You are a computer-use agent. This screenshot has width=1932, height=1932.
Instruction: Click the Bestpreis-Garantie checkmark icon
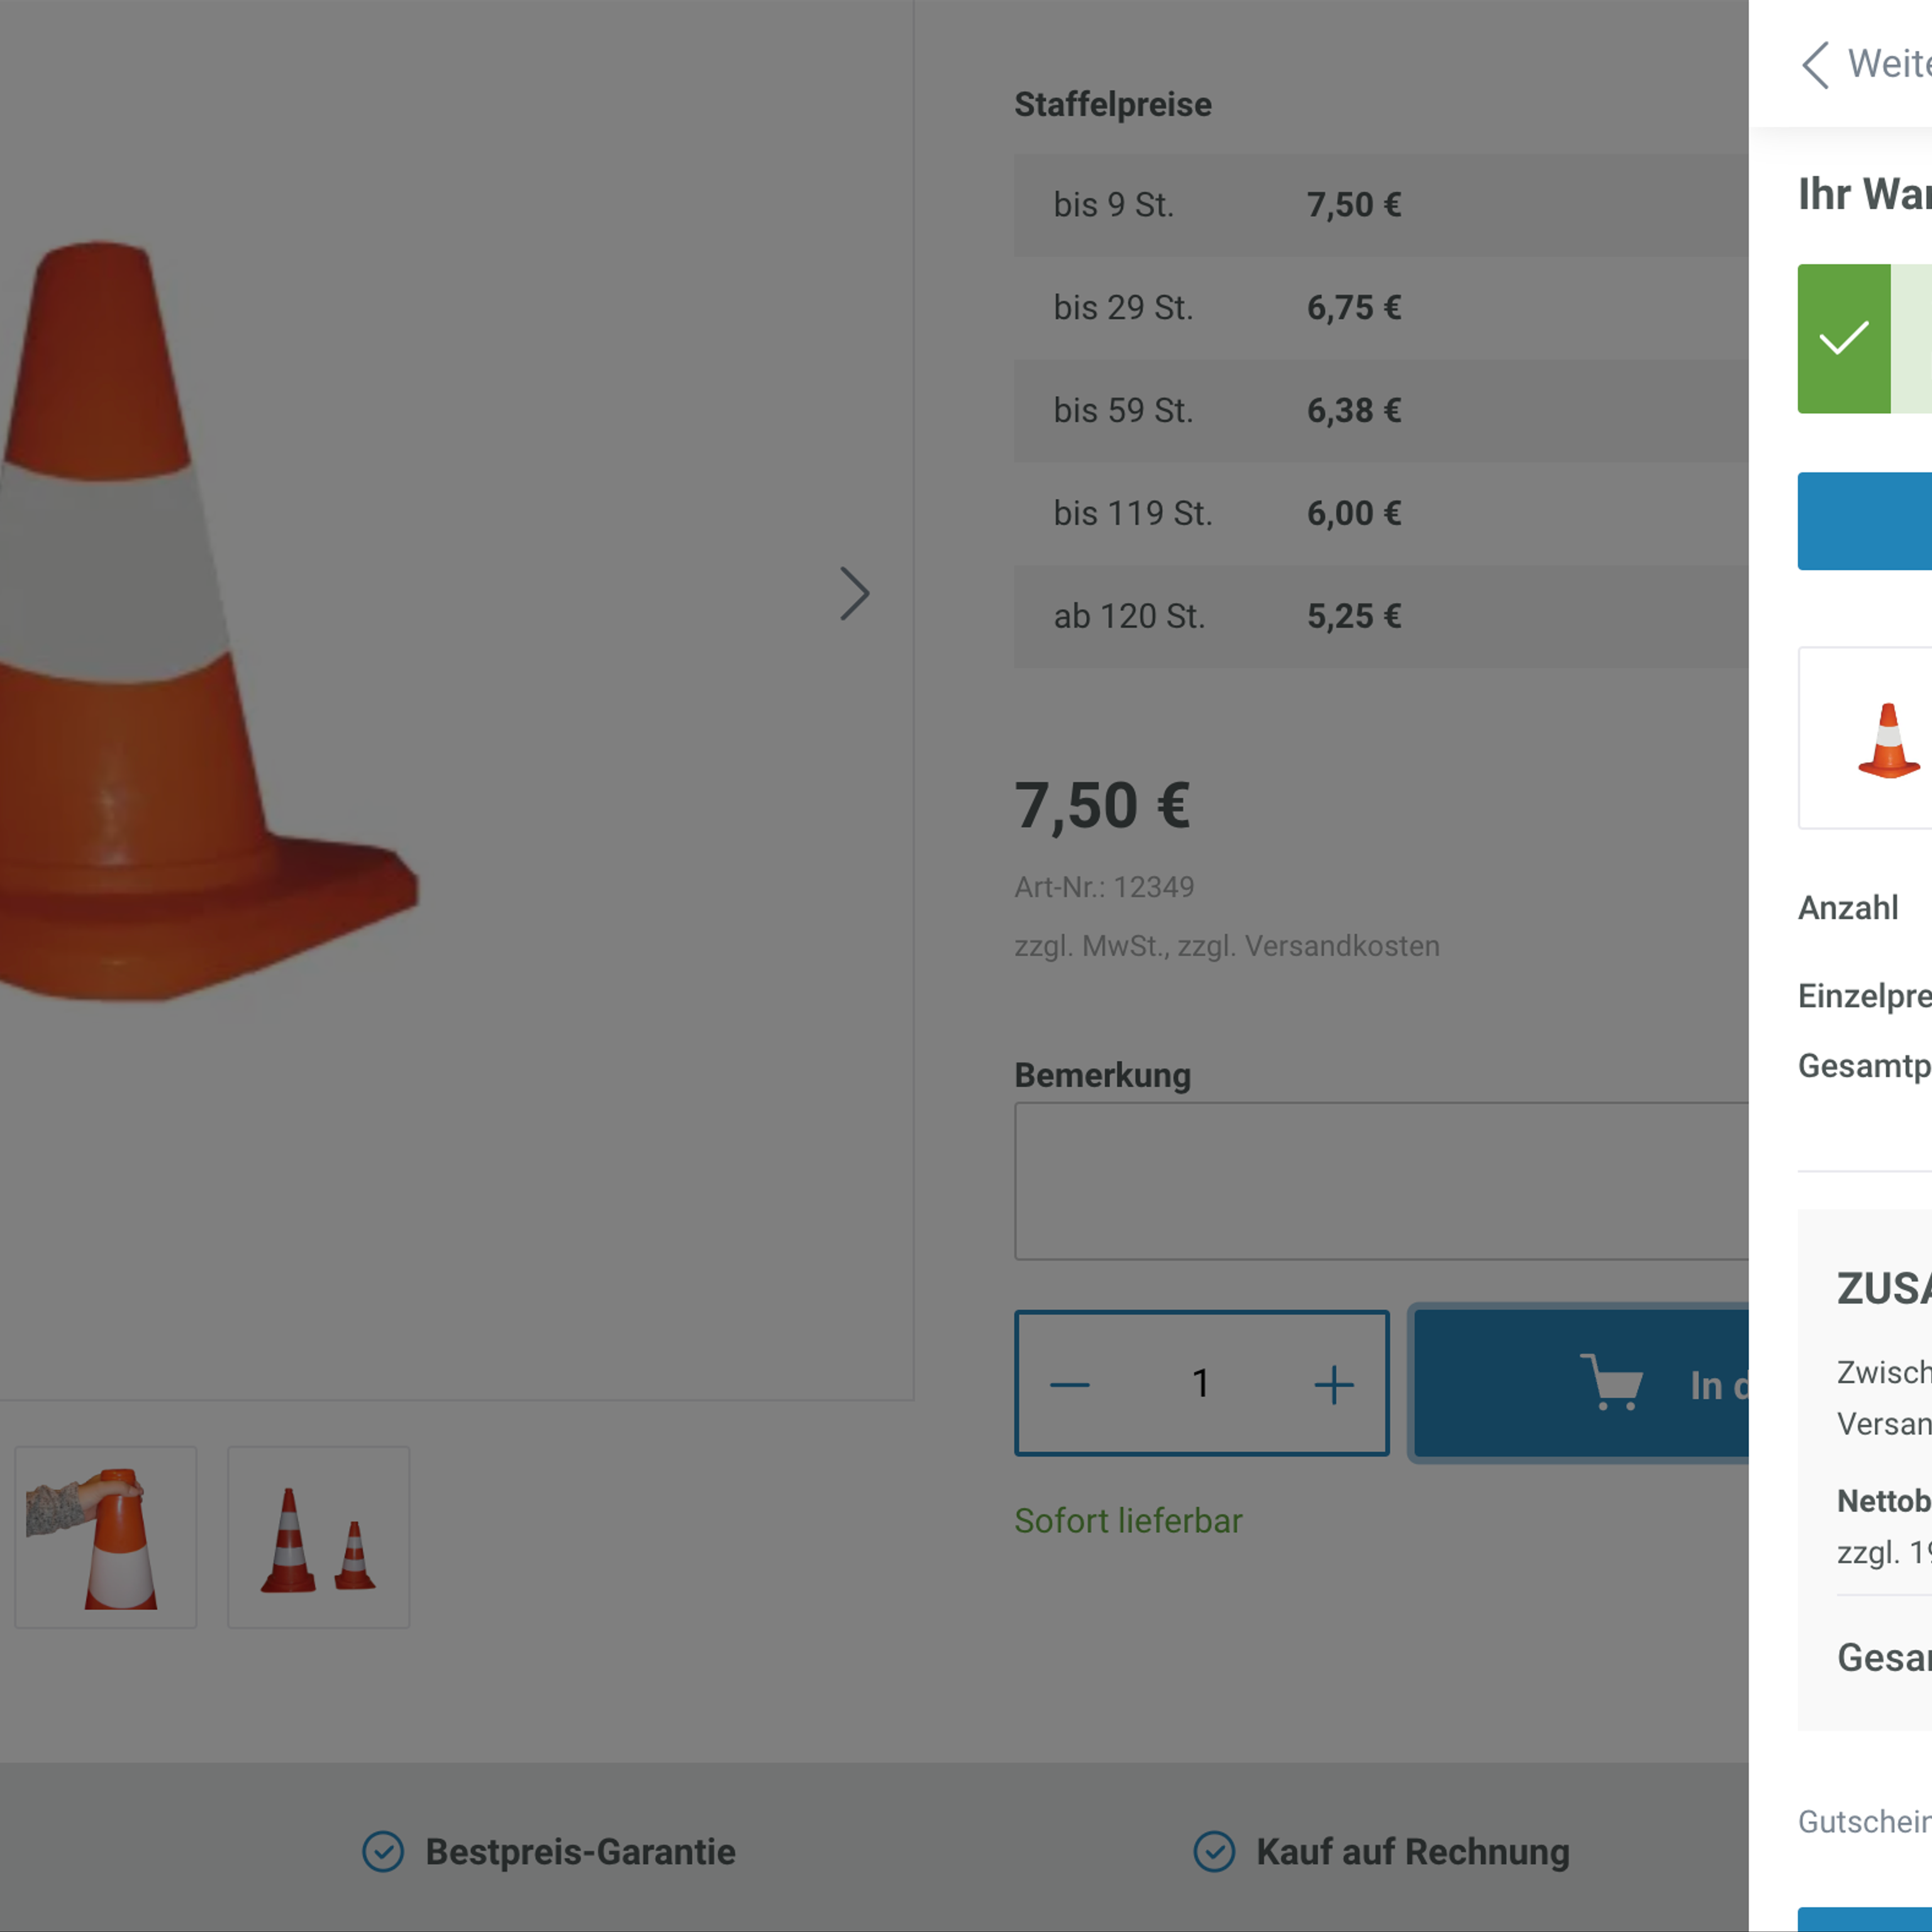pyautogui.click(x=383, y=1851)
